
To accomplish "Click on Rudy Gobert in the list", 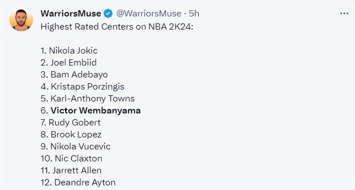I will pos(74,122).
